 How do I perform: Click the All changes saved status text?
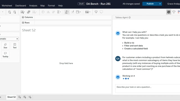[131, 4]
